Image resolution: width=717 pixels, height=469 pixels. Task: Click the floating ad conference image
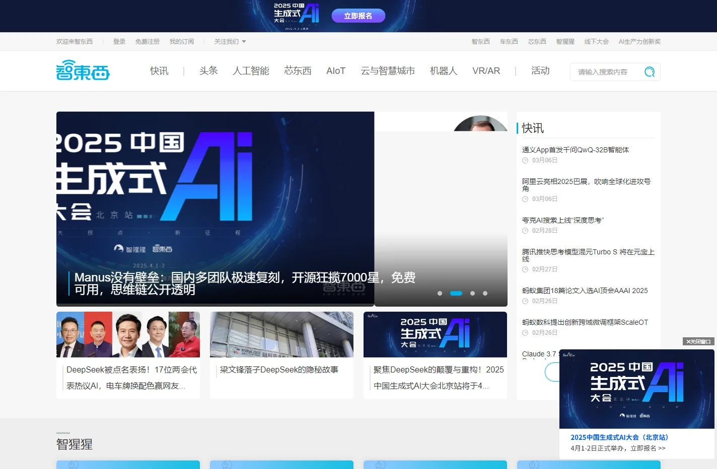[x=637, y=389]
